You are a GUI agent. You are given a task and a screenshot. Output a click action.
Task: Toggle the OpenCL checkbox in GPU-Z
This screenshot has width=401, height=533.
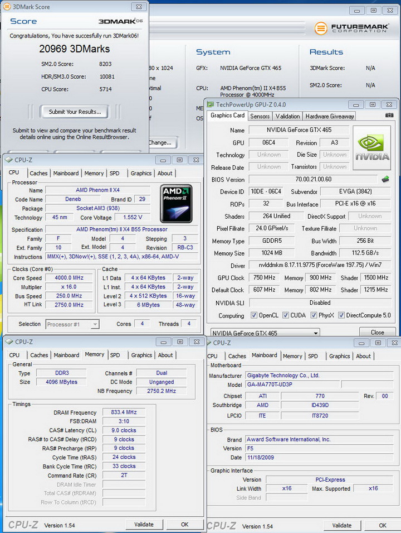[x=254, y=315]
